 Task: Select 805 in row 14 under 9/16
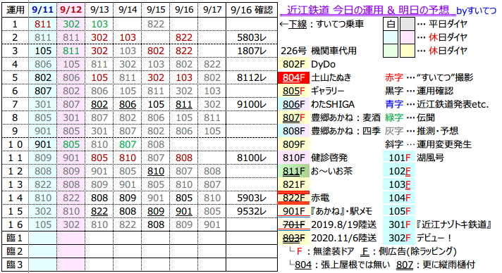click(x=184, y=198)
